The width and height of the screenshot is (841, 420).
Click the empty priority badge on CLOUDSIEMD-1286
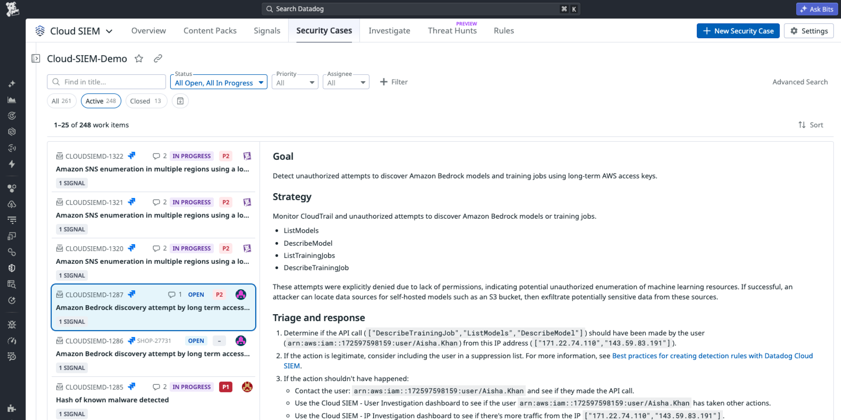pos(219,341)
